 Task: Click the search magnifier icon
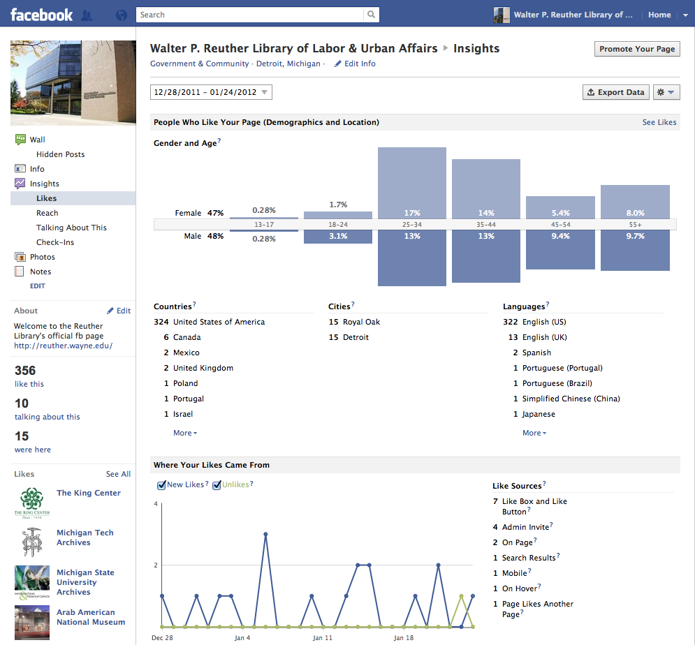coord(372,15)
